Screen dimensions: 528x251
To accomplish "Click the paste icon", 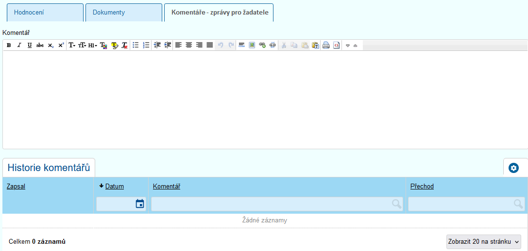I will click(x=305, y=46).
